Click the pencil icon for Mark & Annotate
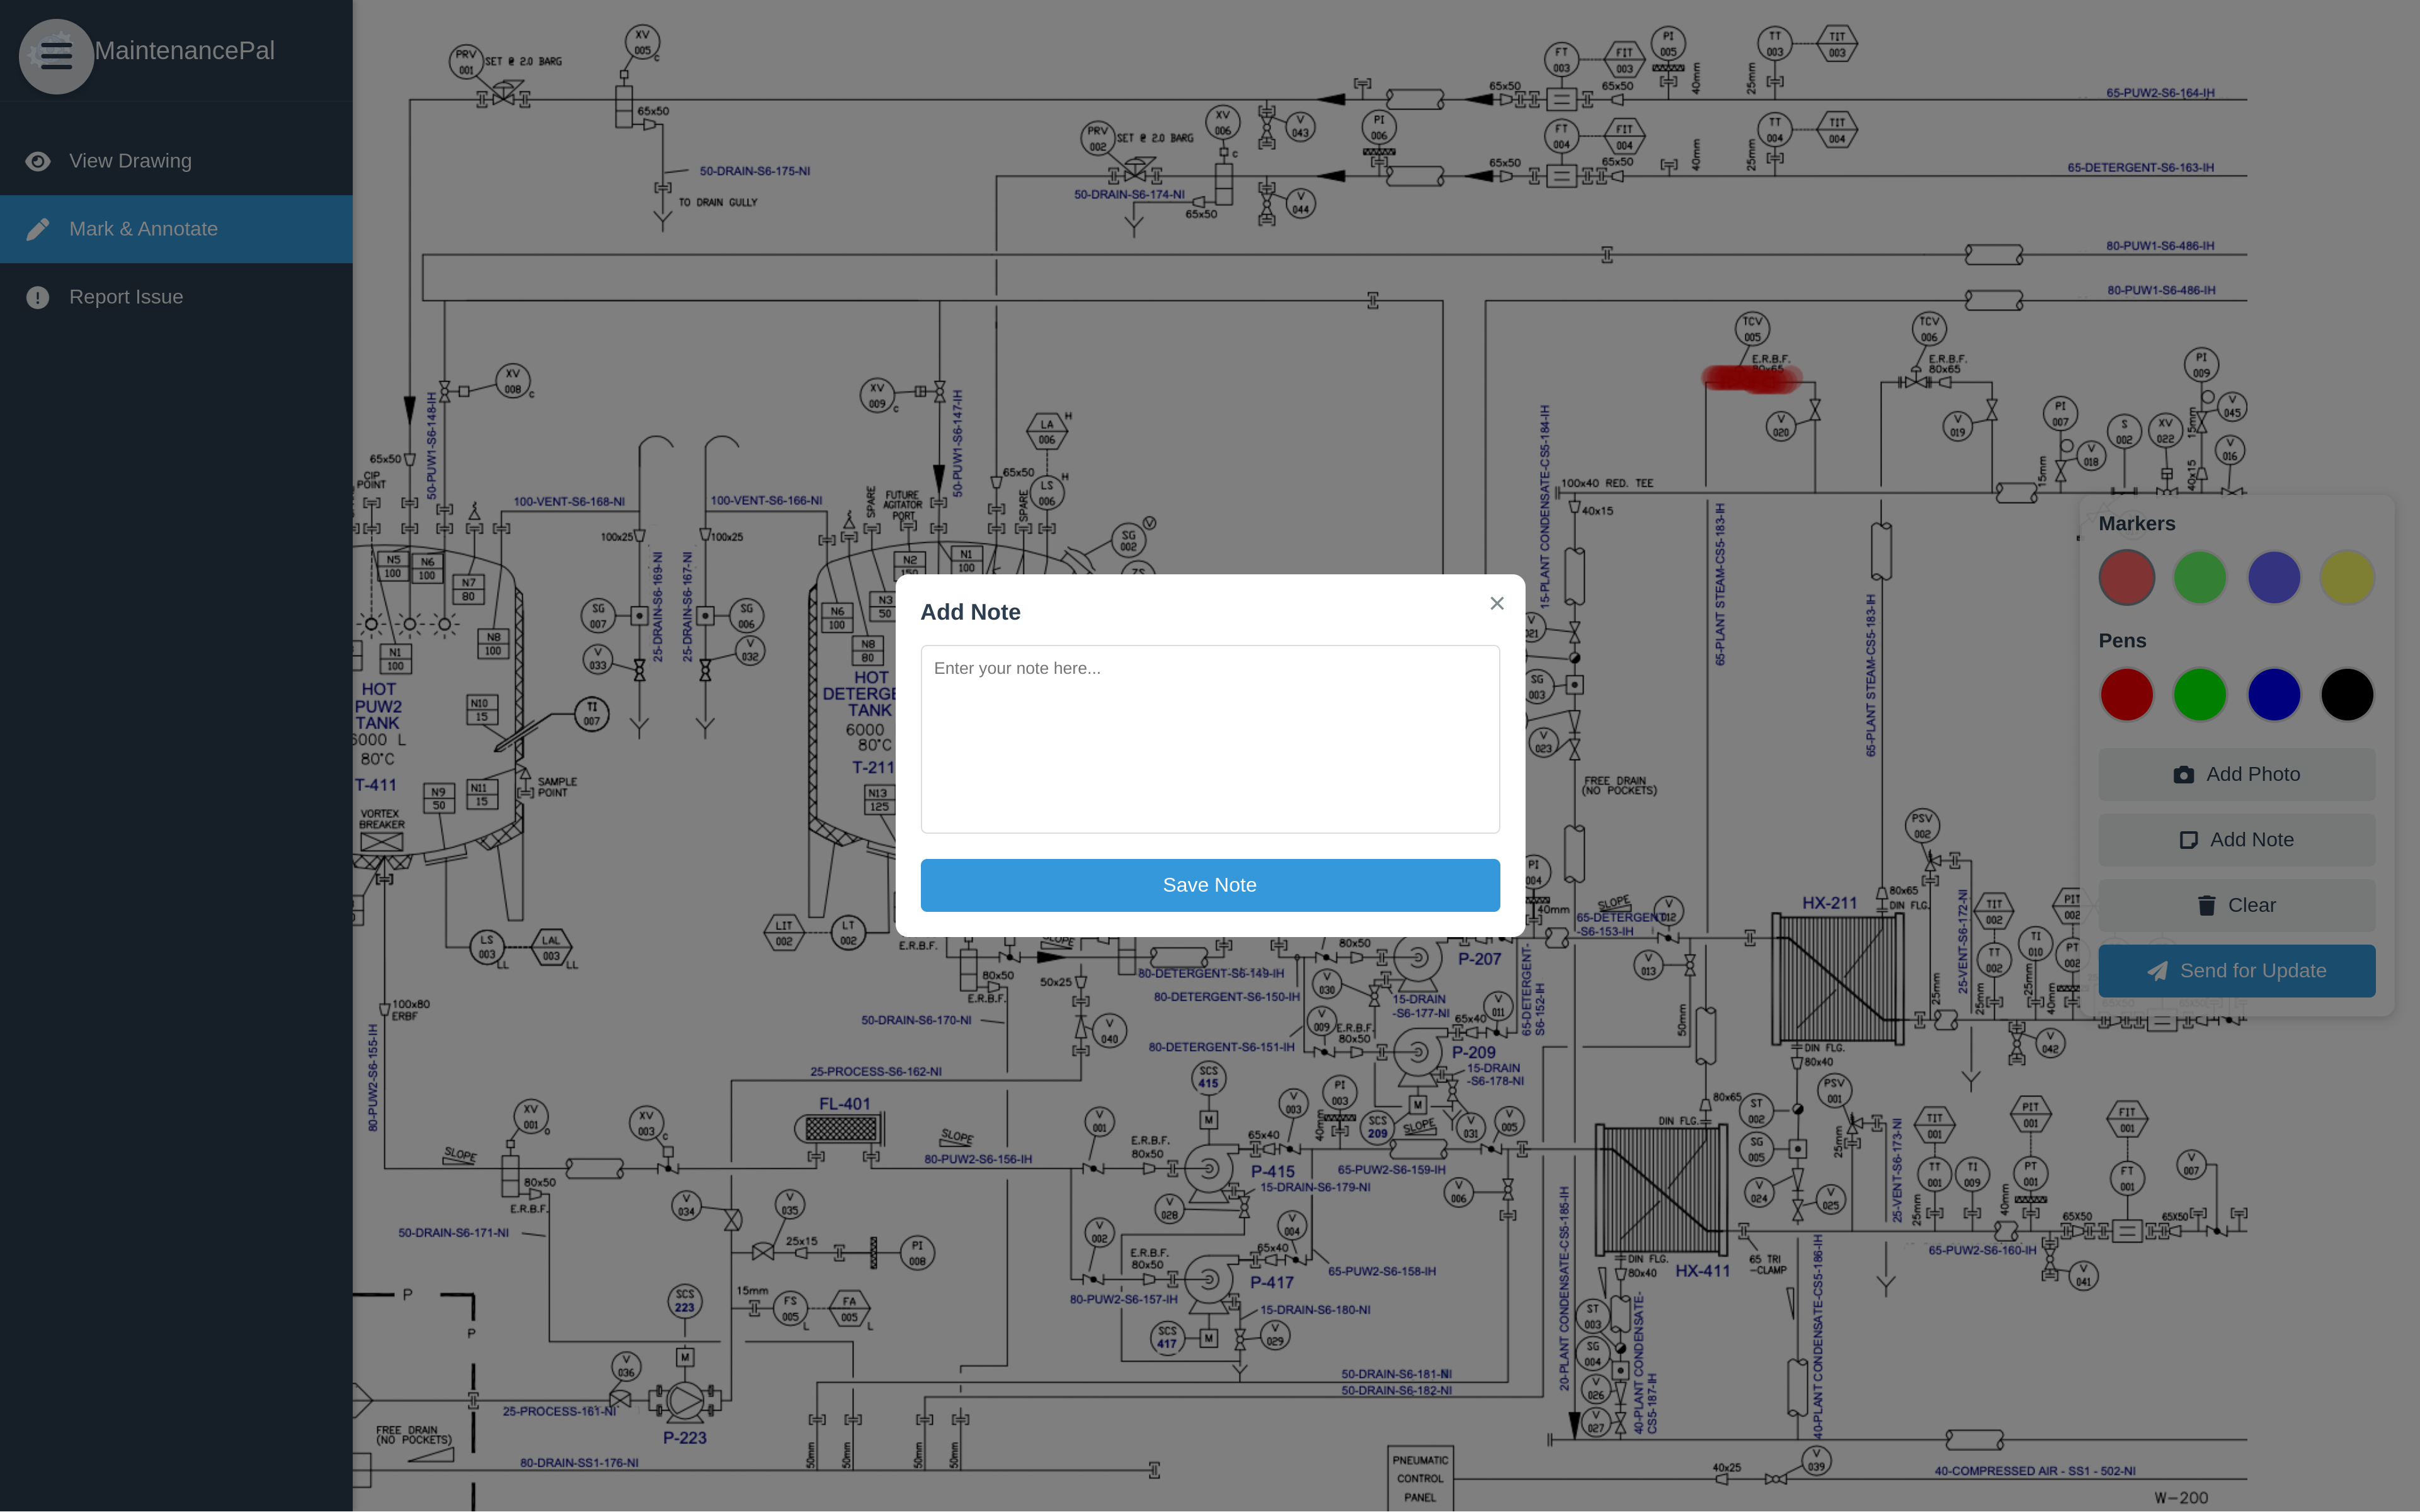 pyautogui.click(x=38, y=229)
